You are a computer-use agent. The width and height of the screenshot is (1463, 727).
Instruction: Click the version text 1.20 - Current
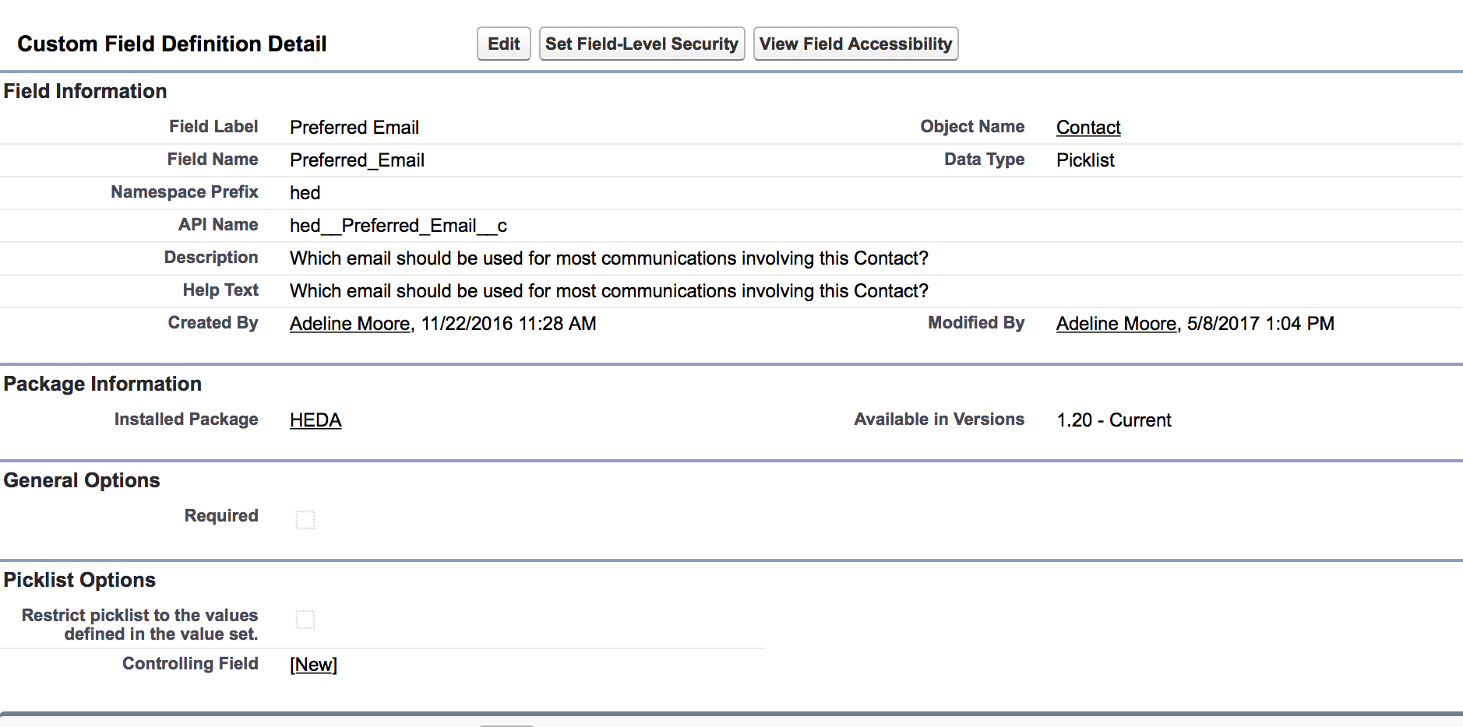click(x=1113, y=420)
